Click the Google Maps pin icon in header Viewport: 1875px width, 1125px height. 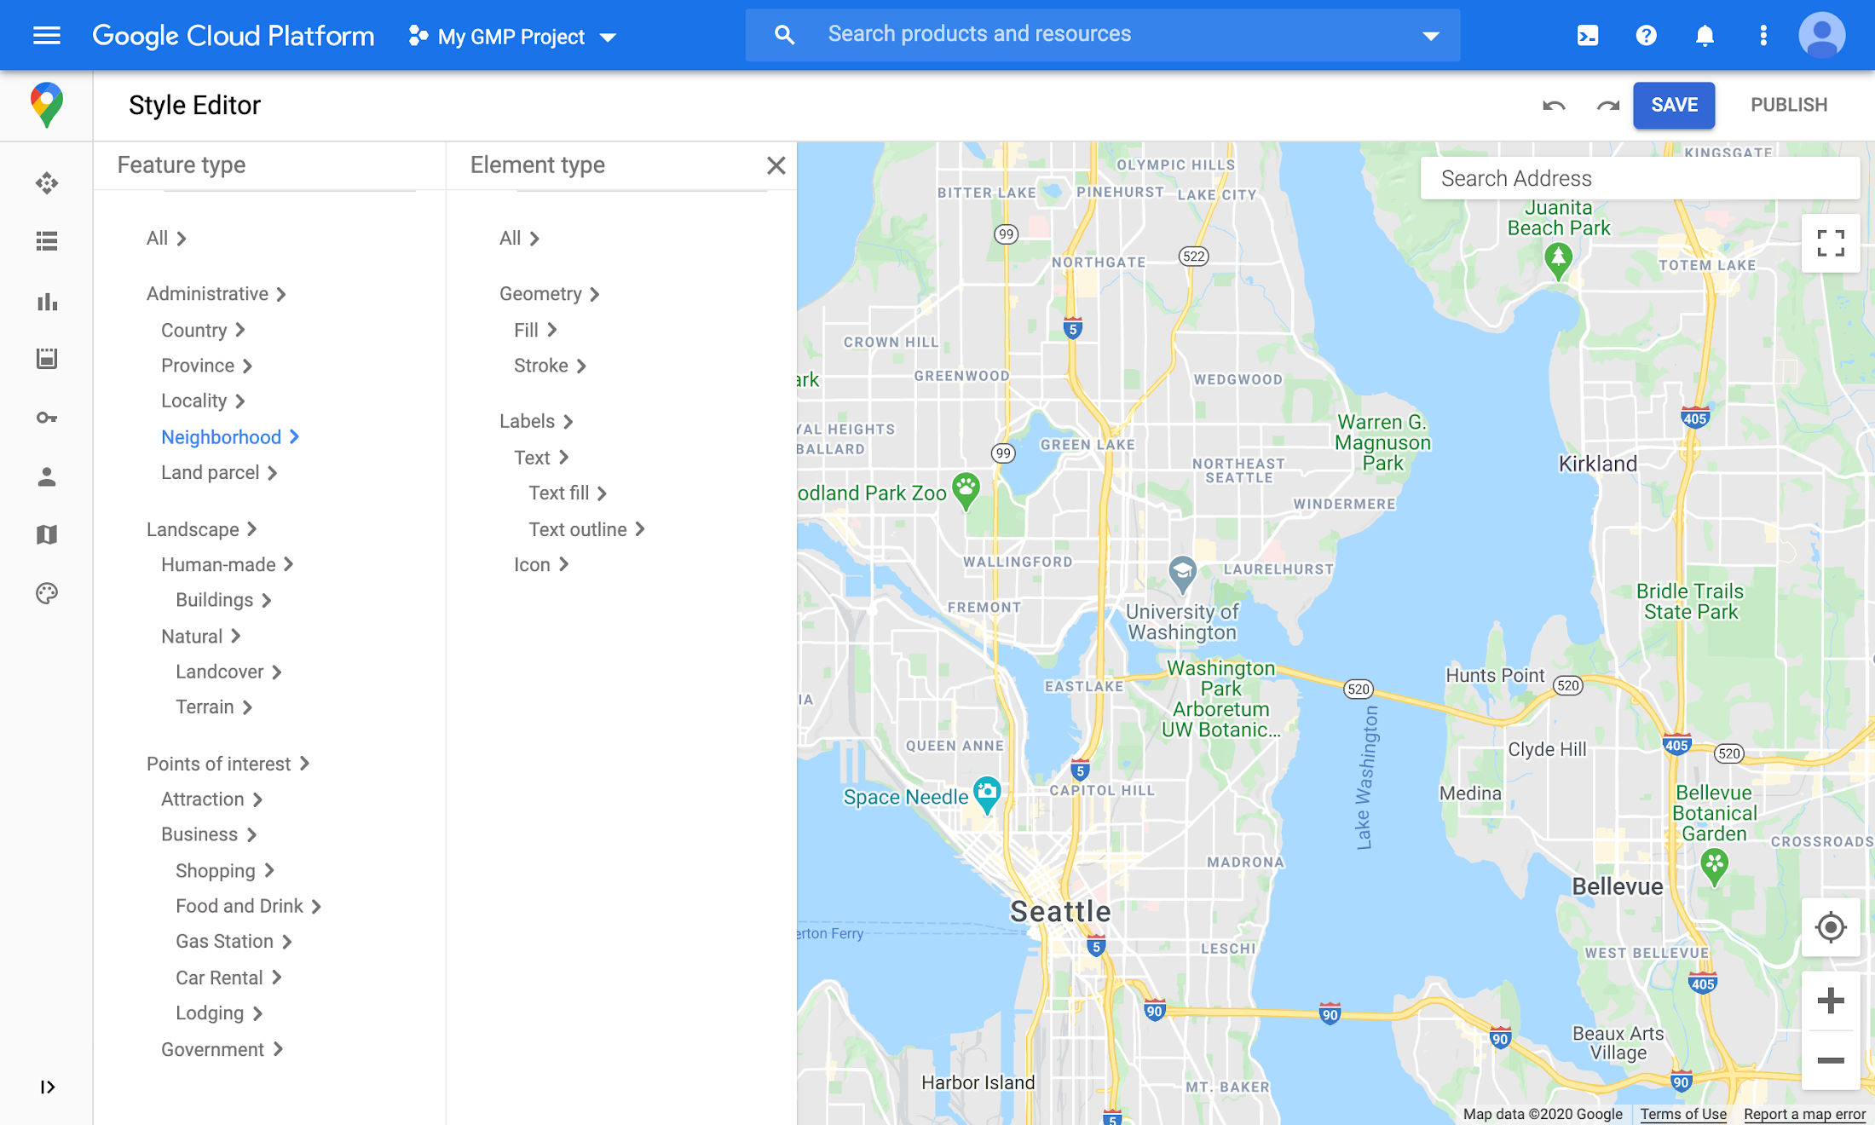coord(45,105)
